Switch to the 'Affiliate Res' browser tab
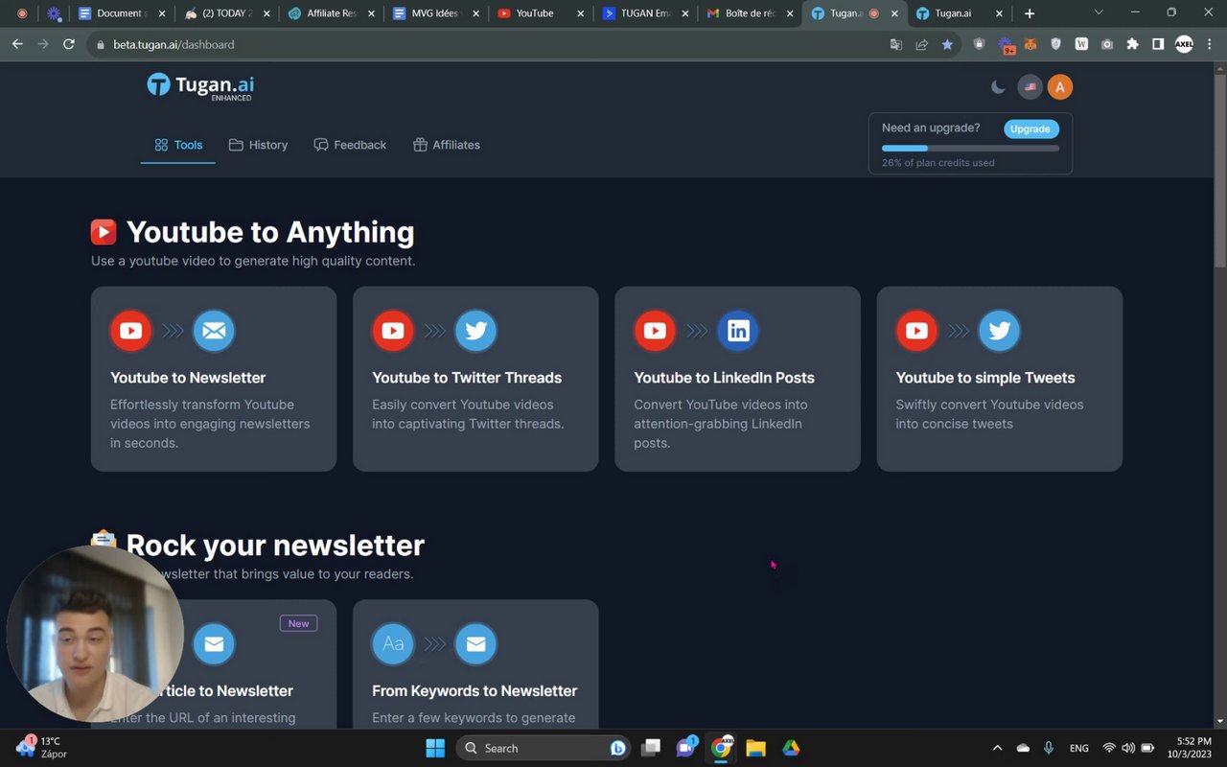The image size is (1227, 767). click(330, 13)
